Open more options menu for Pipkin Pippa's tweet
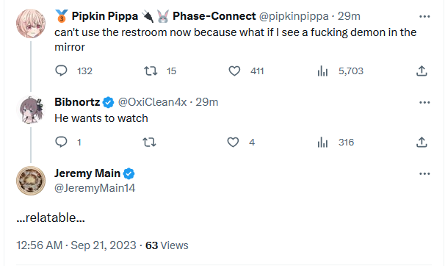This screenshot has height=266, width=445. tap(424, 16)
